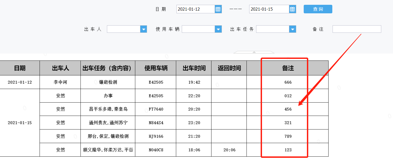Click task cell 昌平乐多港,秦皇岛

click(x=108, y=109)
